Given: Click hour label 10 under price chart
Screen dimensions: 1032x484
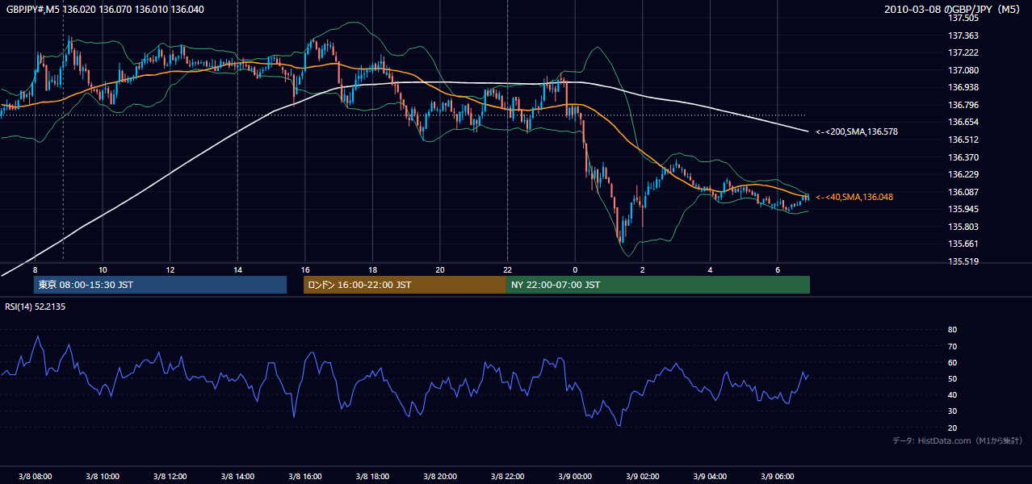Looking at the screenshot, I should coord(103,269).
